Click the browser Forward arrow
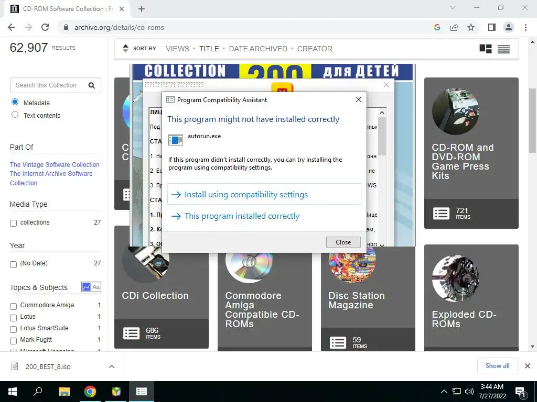Viewport: 537px width, 402px height. coord(28,27)
